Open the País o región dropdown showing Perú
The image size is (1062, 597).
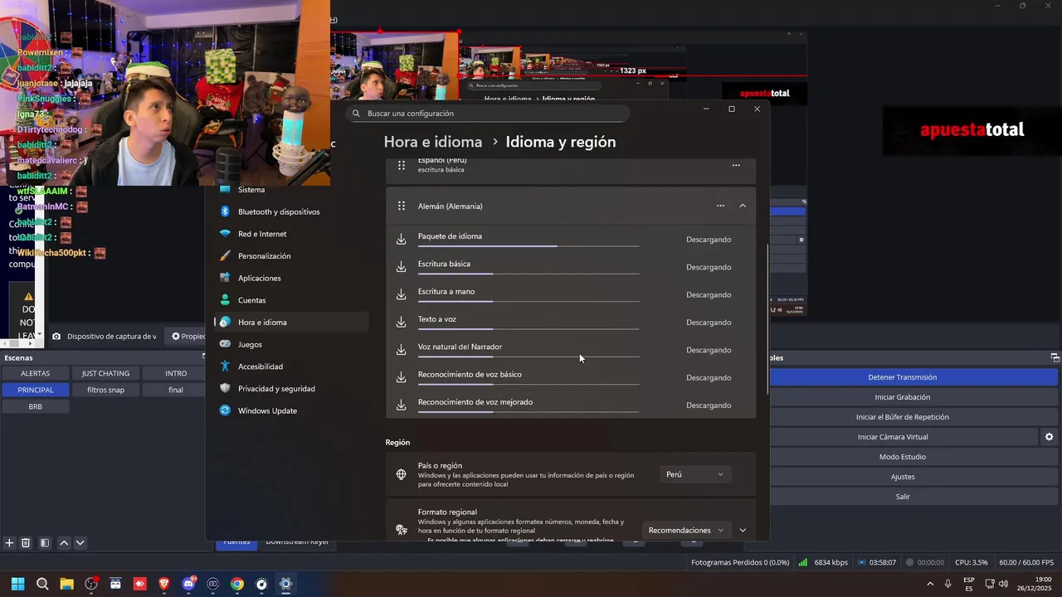click(695, 474)
